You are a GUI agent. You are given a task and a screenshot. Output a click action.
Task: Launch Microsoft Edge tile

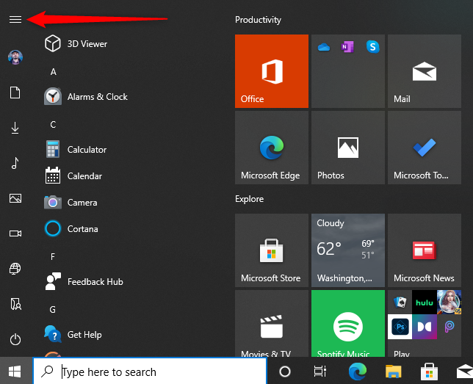coord(272,148)
